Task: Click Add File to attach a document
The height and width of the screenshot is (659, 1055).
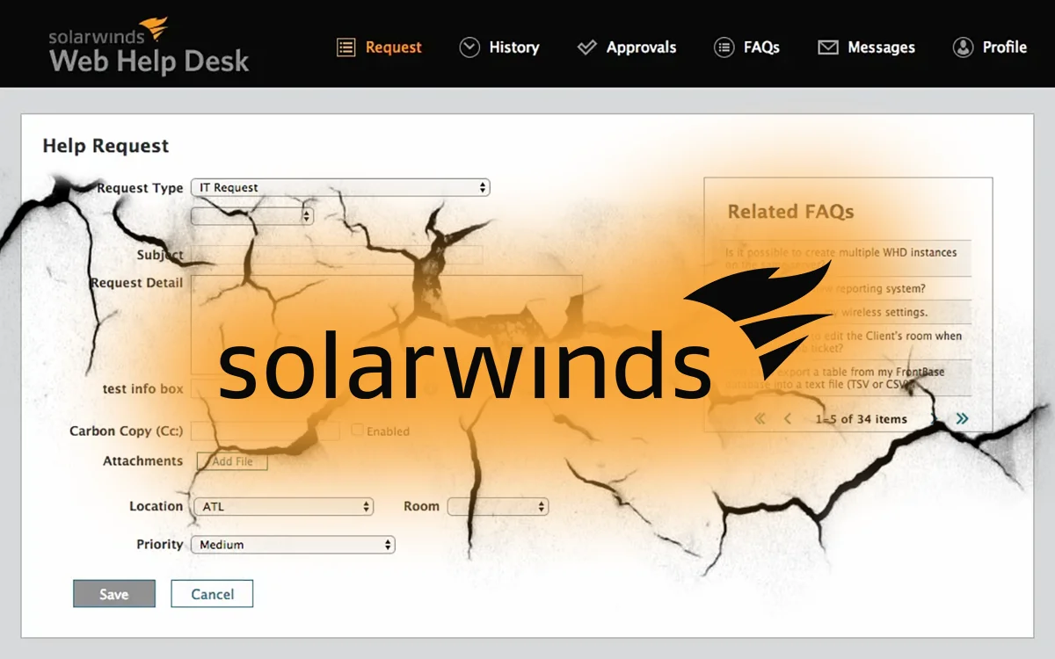Action: coord(231,460)
